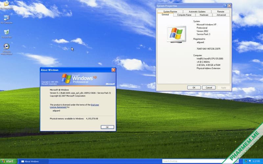Switch to the Automatic Updates tab

point(197,11)
